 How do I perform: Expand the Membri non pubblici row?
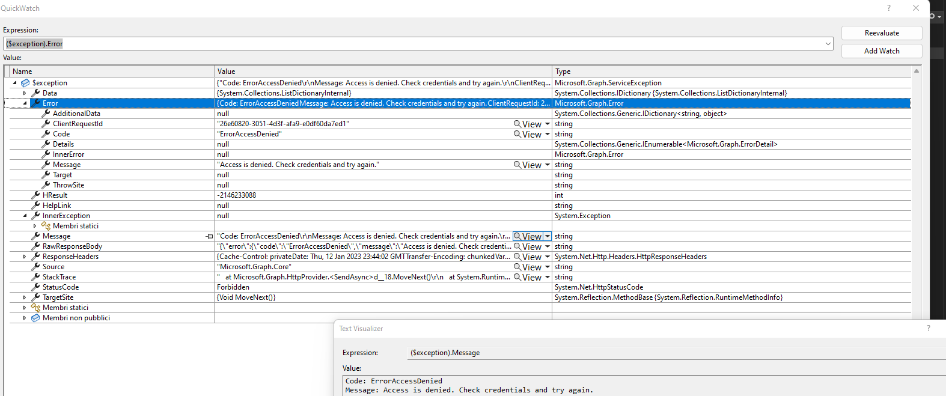pyautogui.click(x=25, y=318)
